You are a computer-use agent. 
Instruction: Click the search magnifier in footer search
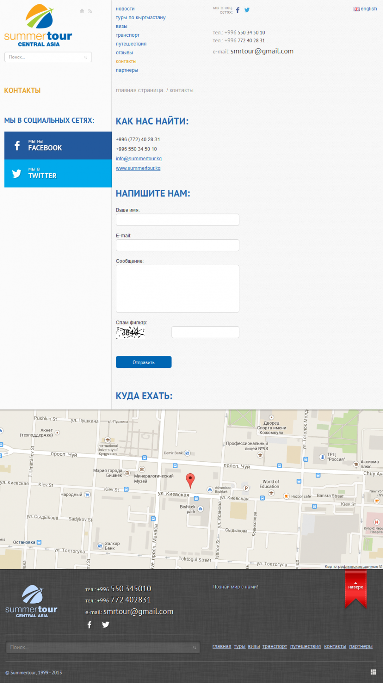coord(194,648)
